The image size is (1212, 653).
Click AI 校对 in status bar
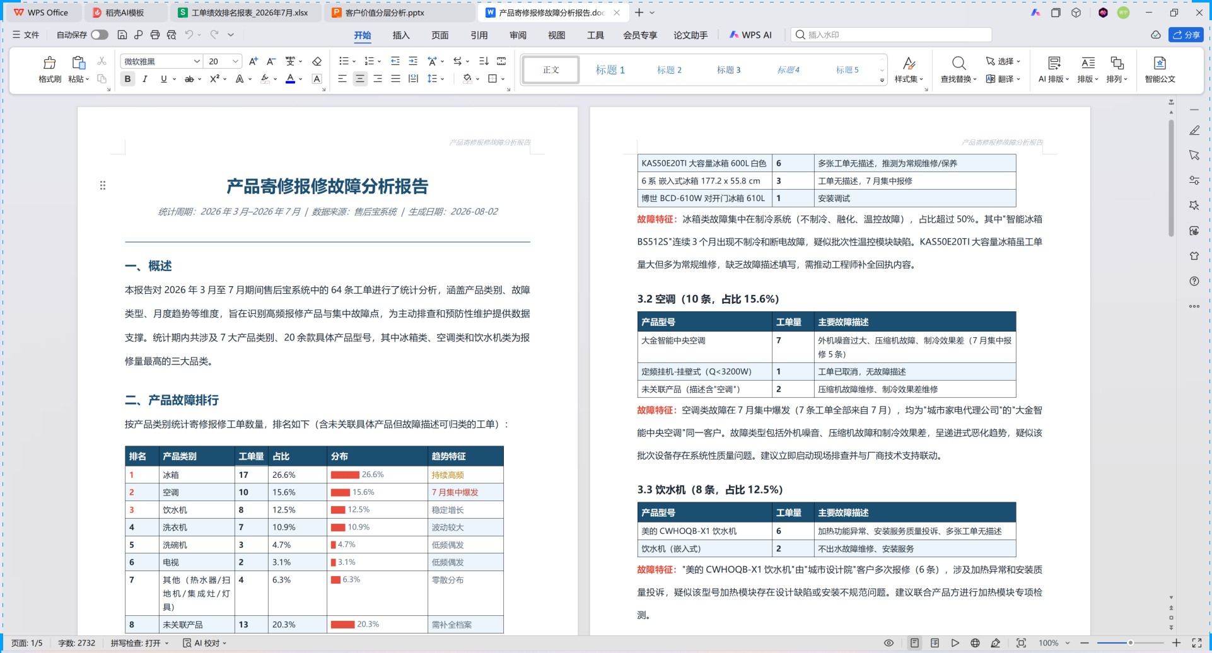tap(204, 643)
